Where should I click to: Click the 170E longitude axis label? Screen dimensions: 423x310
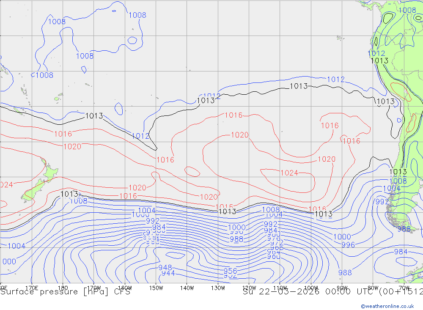click(32, 288)
